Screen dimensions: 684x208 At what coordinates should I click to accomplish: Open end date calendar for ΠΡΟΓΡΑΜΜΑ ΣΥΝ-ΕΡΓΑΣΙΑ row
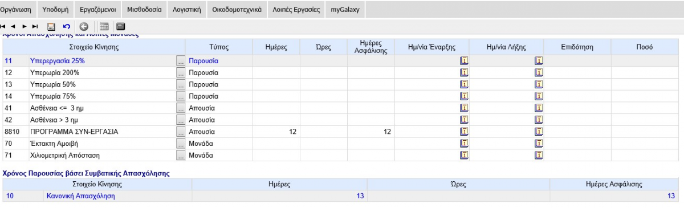point(539,132)
